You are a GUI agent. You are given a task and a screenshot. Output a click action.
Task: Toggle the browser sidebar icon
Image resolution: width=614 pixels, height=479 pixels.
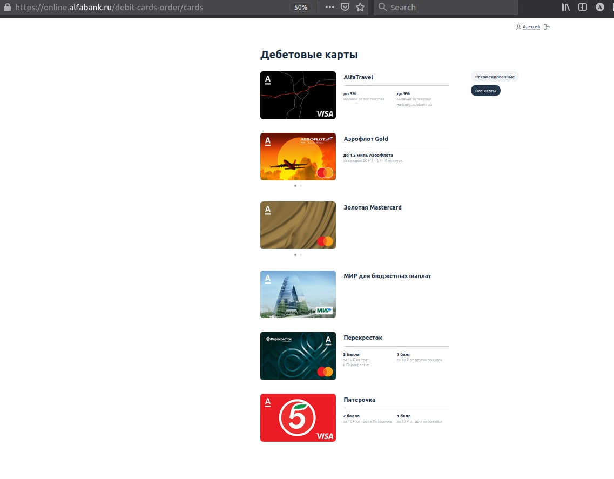pos(583,7)
